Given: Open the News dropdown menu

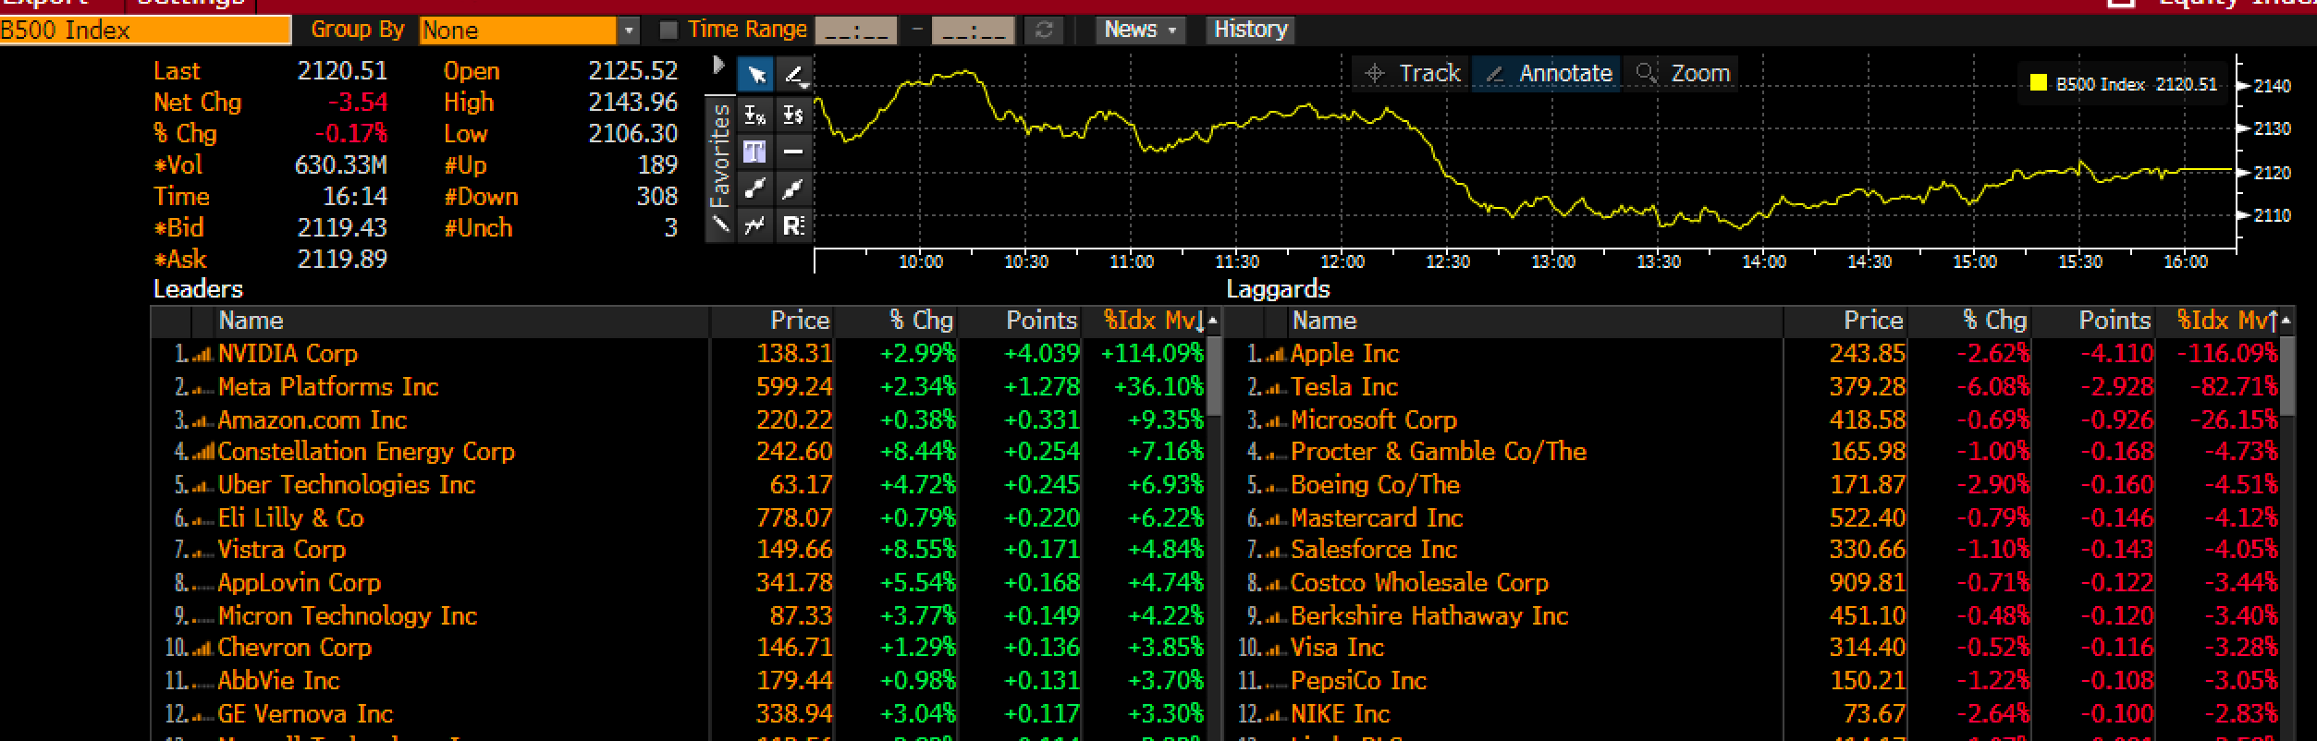Looking at the screenshot, I should click(x=1139, y=30).
